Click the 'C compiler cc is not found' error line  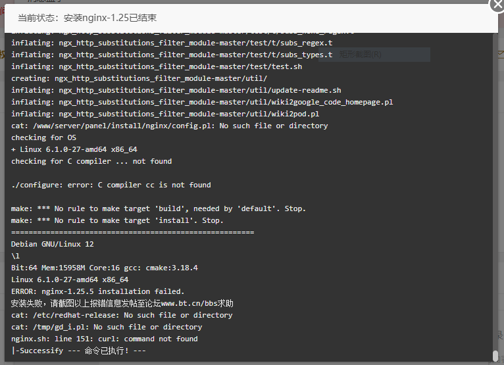click(x=111, y=185)
